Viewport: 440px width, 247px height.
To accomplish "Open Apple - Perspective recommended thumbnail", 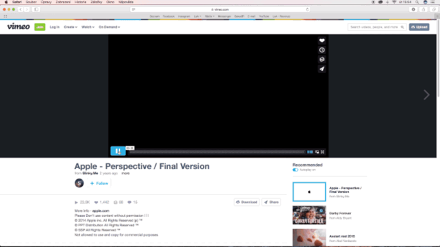I will point(309,192).
